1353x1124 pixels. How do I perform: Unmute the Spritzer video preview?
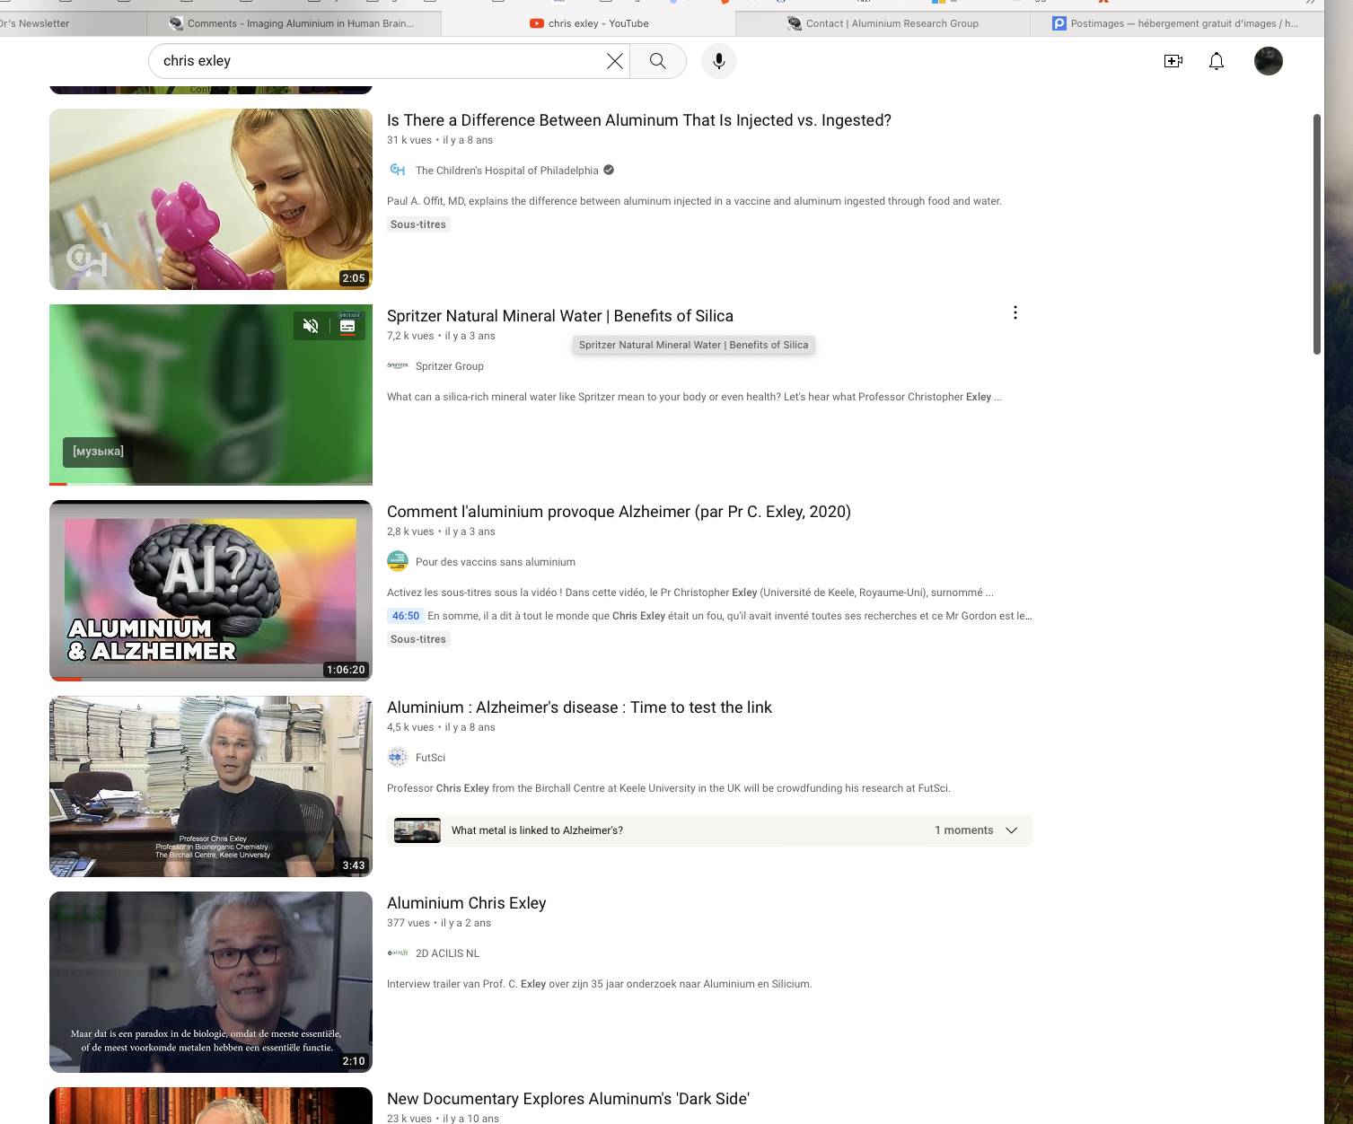(311, 326)
